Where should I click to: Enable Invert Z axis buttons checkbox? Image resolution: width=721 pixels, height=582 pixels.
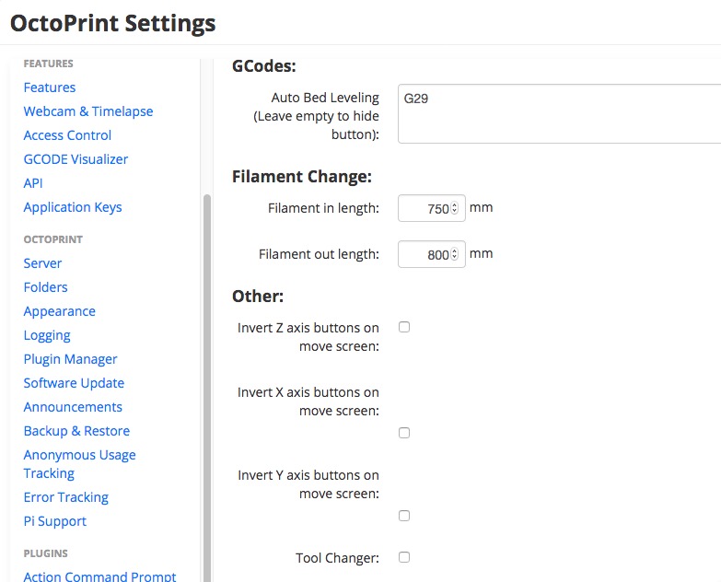(x=404, y=327)
